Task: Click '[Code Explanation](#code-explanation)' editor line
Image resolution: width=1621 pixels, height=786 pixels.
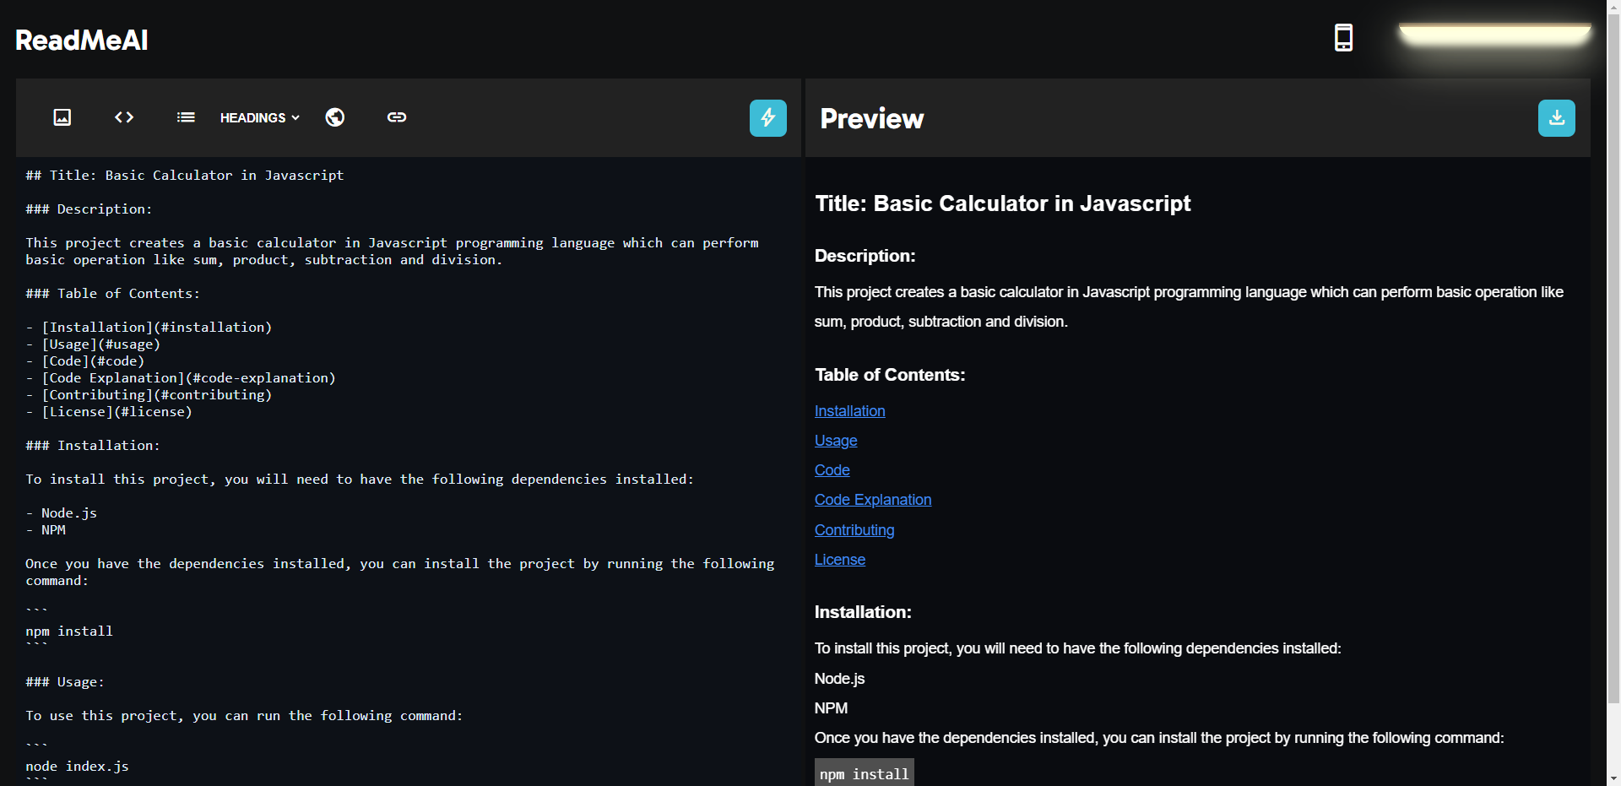Action: click(181, 378)
